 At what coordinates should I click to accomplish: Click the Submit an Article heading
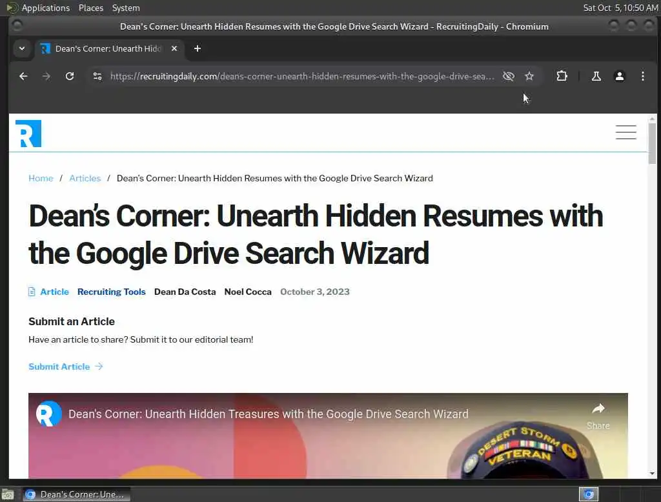tap(71, 321)
